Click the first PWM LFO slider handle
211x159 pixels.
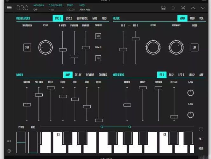point(74,57)
